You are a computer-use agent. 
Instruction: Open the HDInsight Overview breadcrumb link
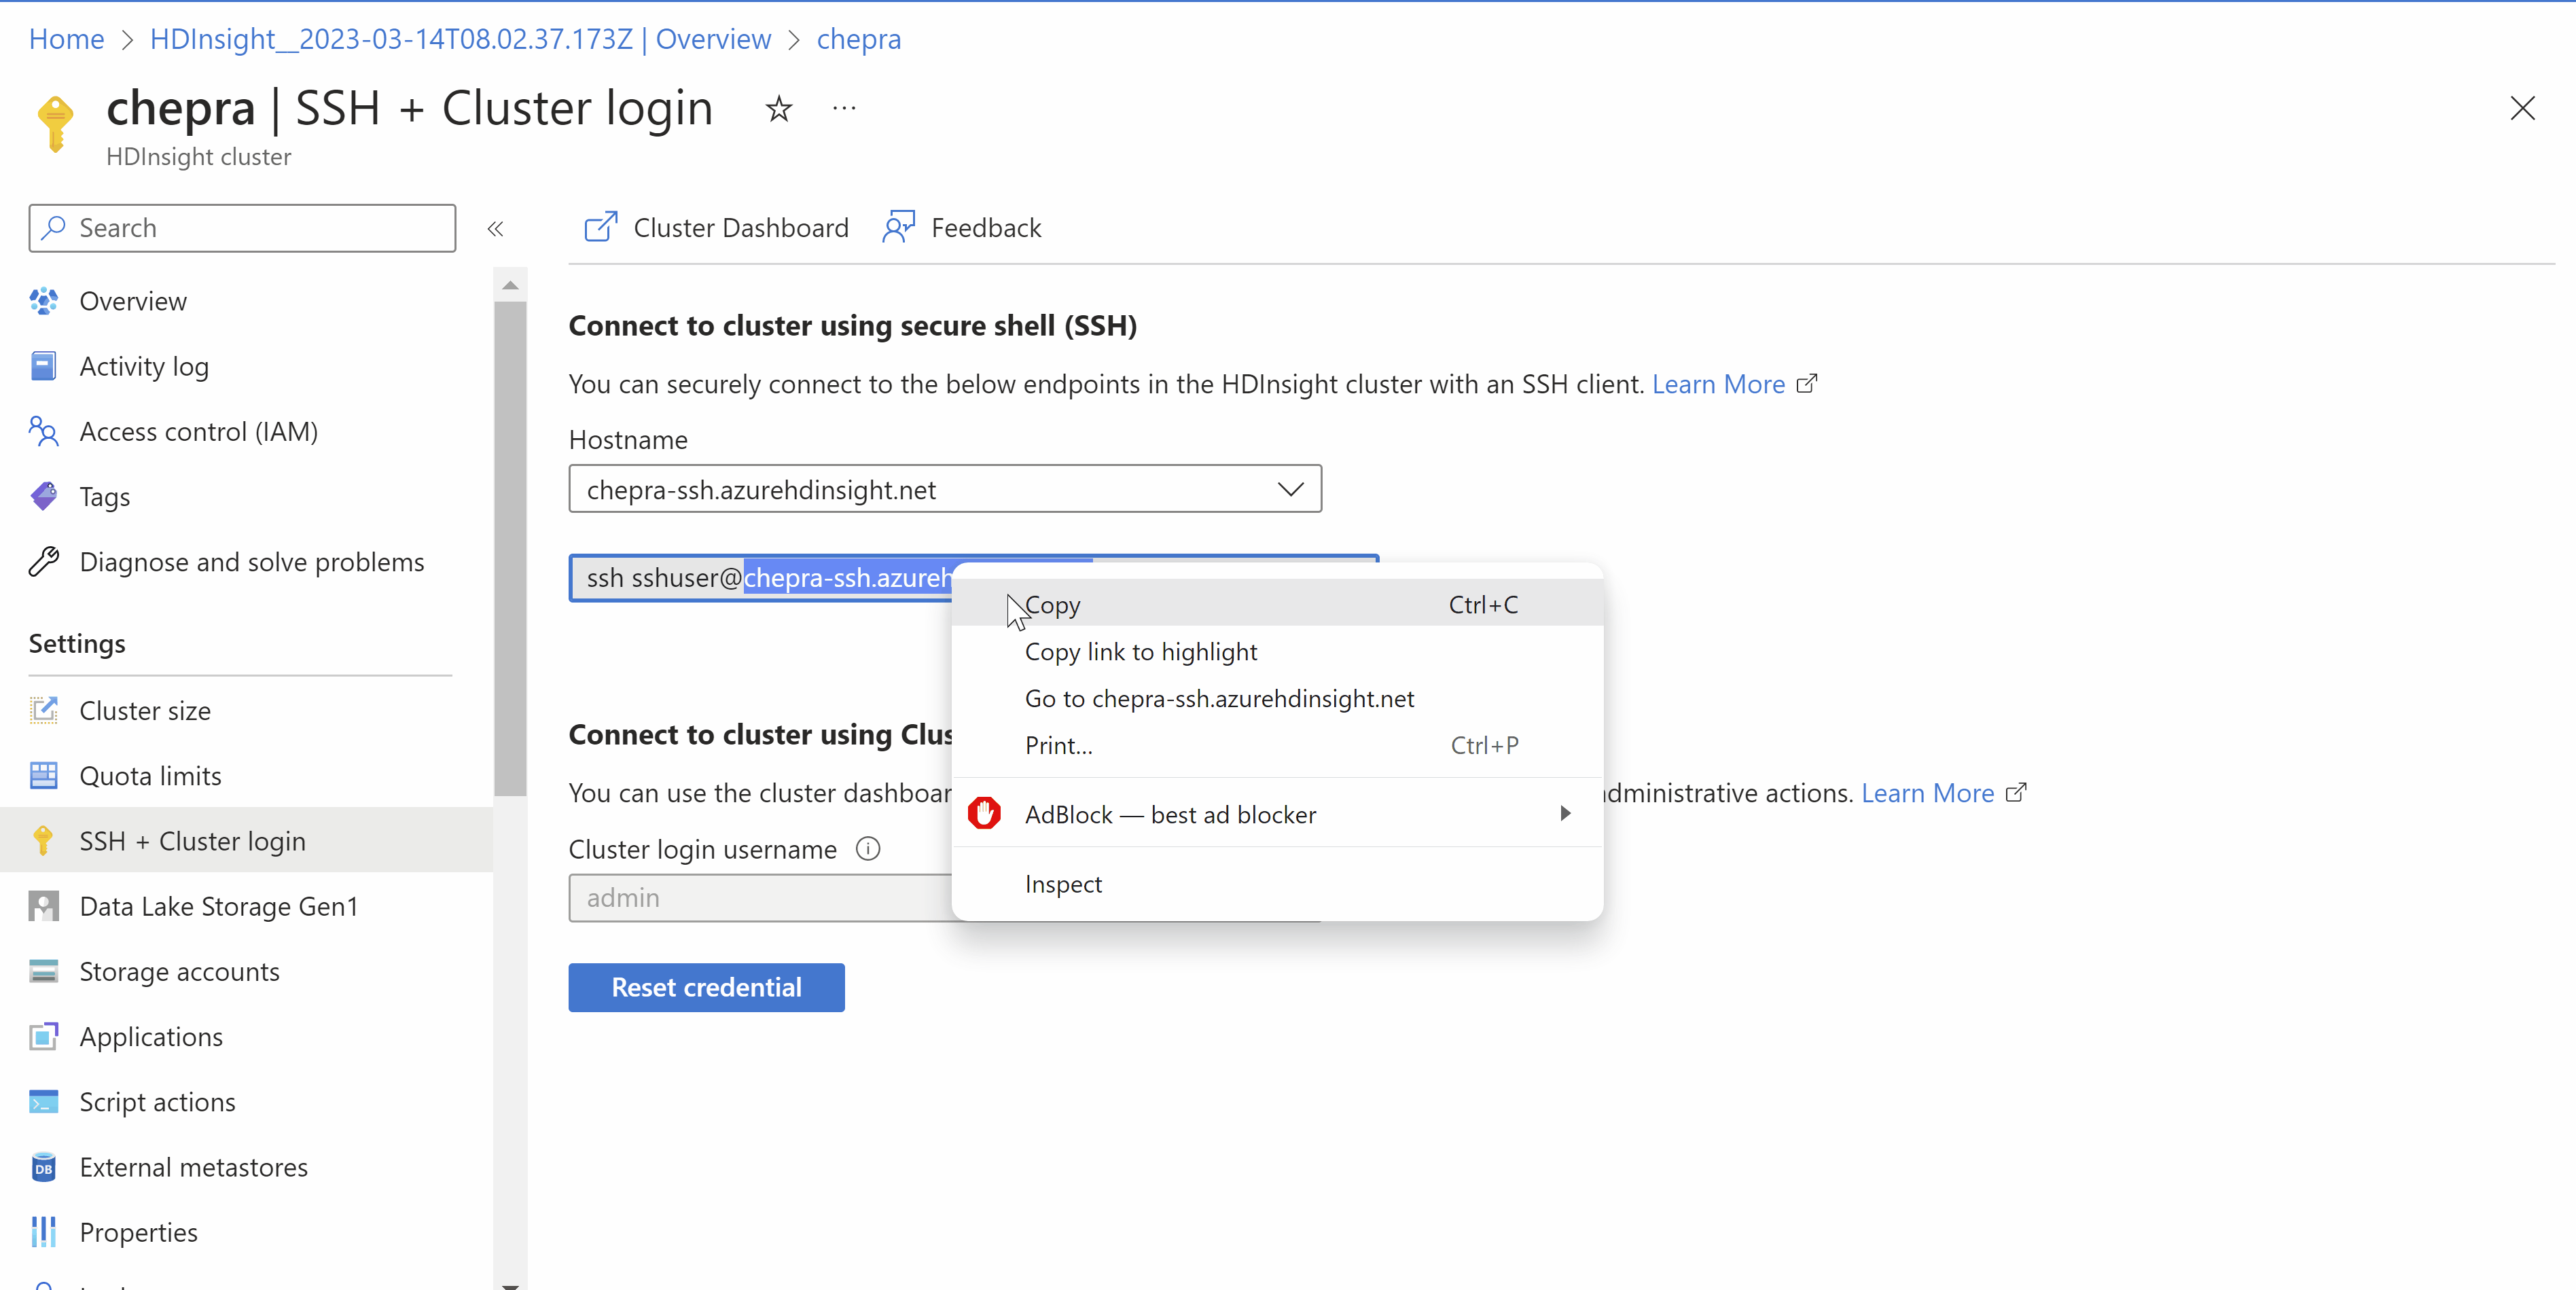coord(460,39)
